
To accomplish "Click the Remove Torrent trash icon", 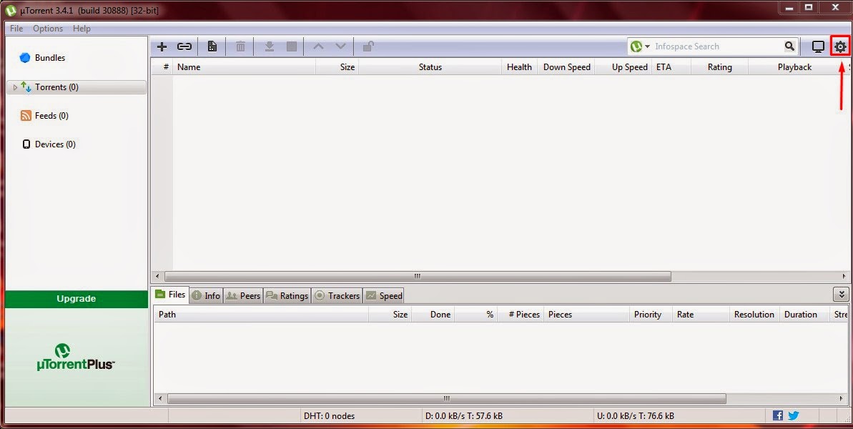I will click(x=240, y=46).
